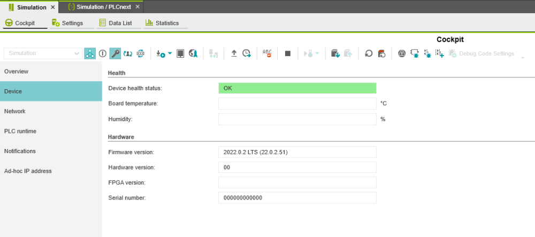
Task: Click the green Device health status field
Action: click(x=297, y=88)
